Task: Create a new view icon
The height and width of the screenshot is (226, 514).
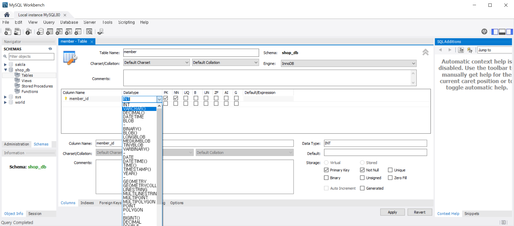Action: click(59, 32)
